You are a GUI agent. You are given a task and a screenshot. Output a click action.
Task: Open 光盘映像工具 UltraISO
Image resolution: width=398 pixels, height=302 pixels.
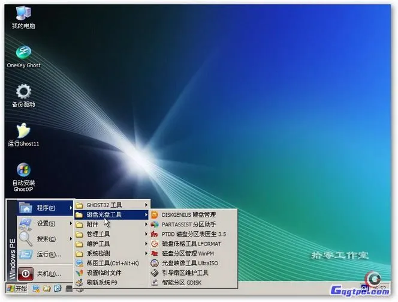coord(193,263)
